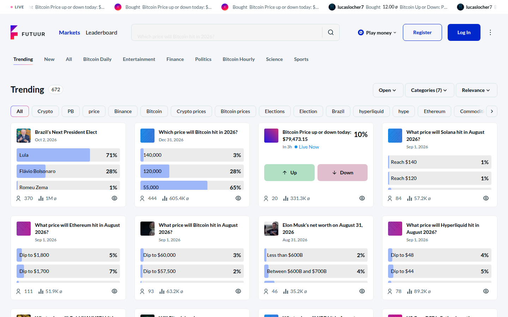The height and width of the screenshot is (317, 508).
Task: Click the Solana August market icon
Action: tap(395, 136)
